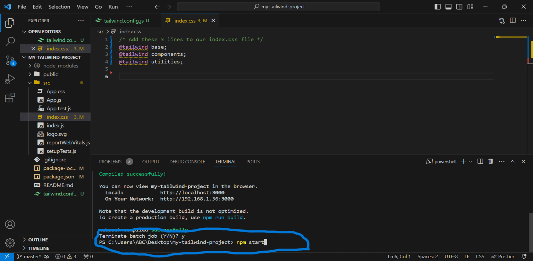
Task: Open the tailwind.config.js editor tab
Action: [x=124, y=21]
